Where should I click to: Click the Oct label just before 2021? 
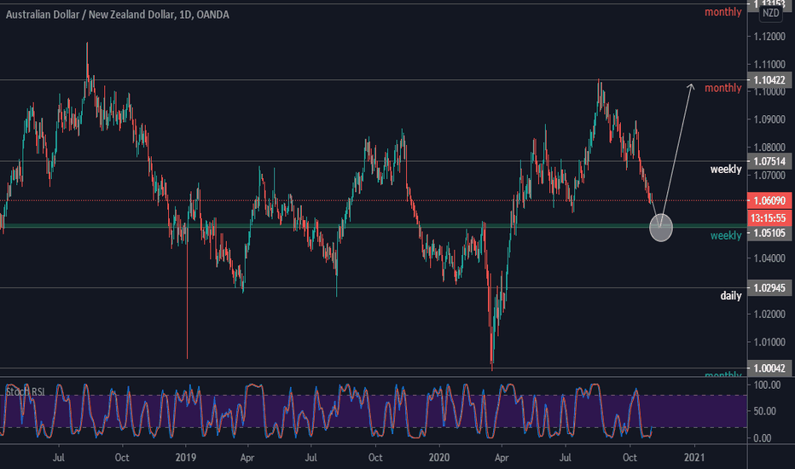pos(630,457)
